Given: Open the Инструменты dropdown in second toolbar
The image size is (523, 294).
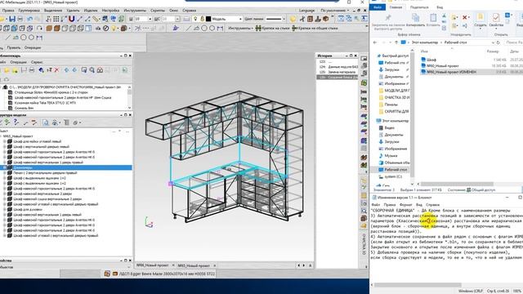Looking at the screenshot, I should pos(239,29).
